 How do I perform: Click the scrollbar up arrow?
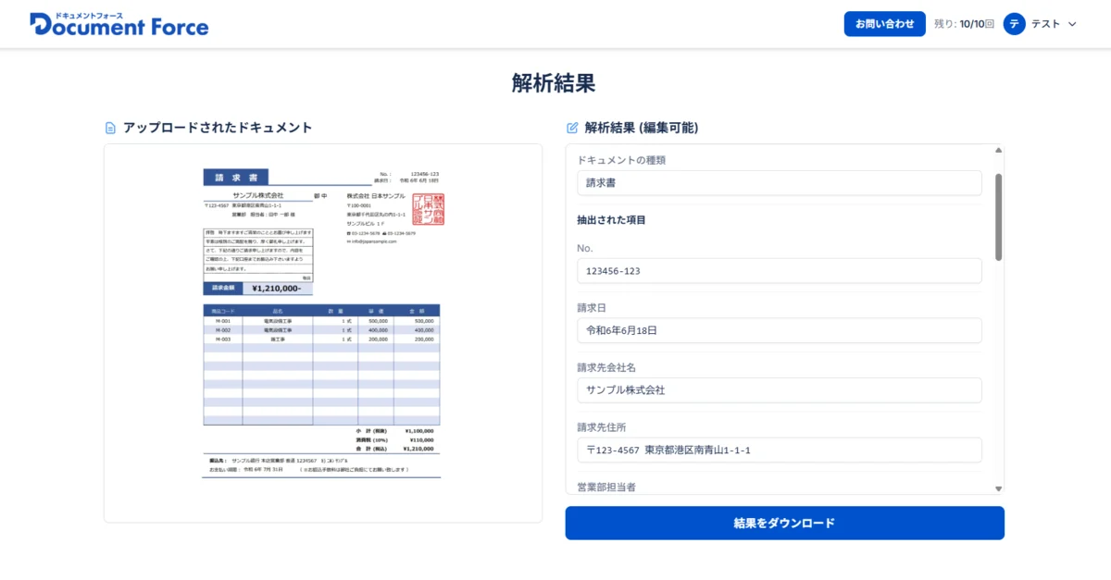[x=998, y=150]
